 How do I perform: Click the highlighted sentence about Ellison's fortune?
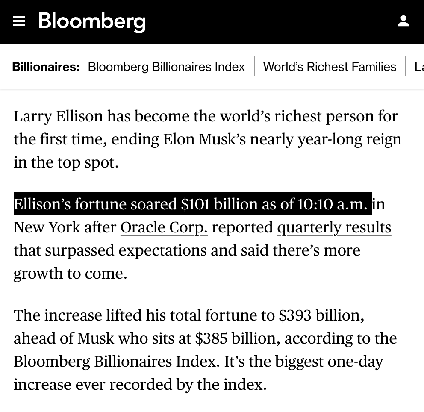pos(192,204)
